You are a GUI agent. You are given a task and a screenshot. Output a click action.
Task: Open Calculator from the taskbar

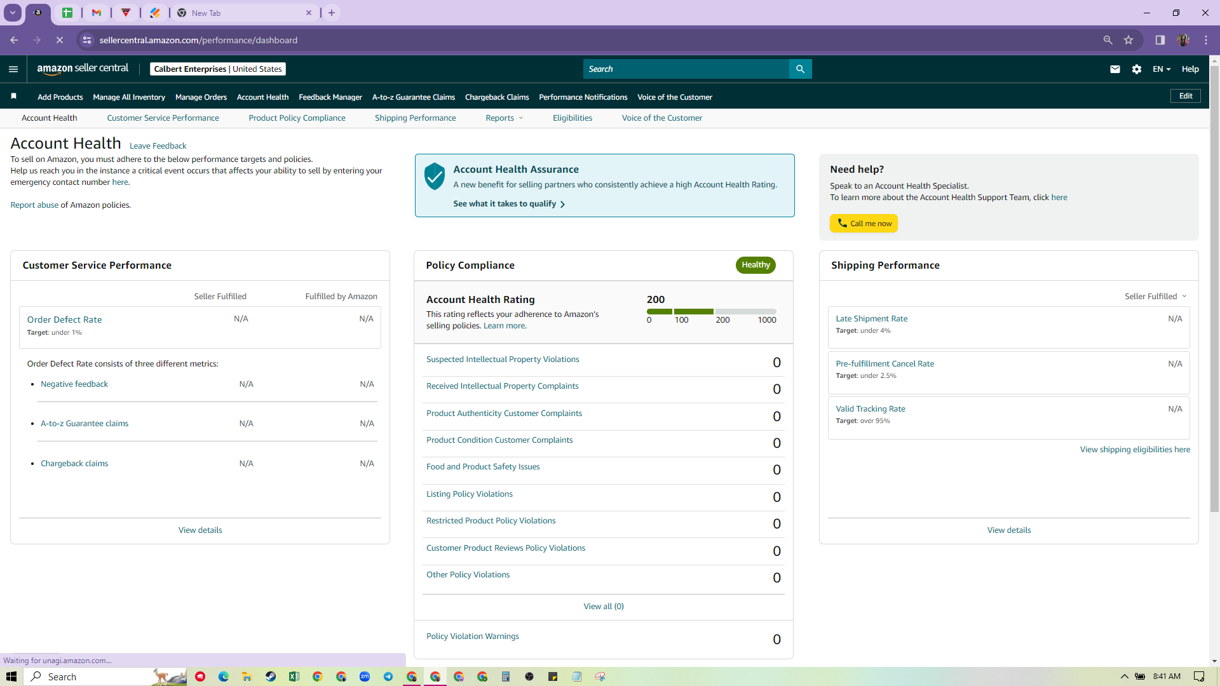[506, 676]
